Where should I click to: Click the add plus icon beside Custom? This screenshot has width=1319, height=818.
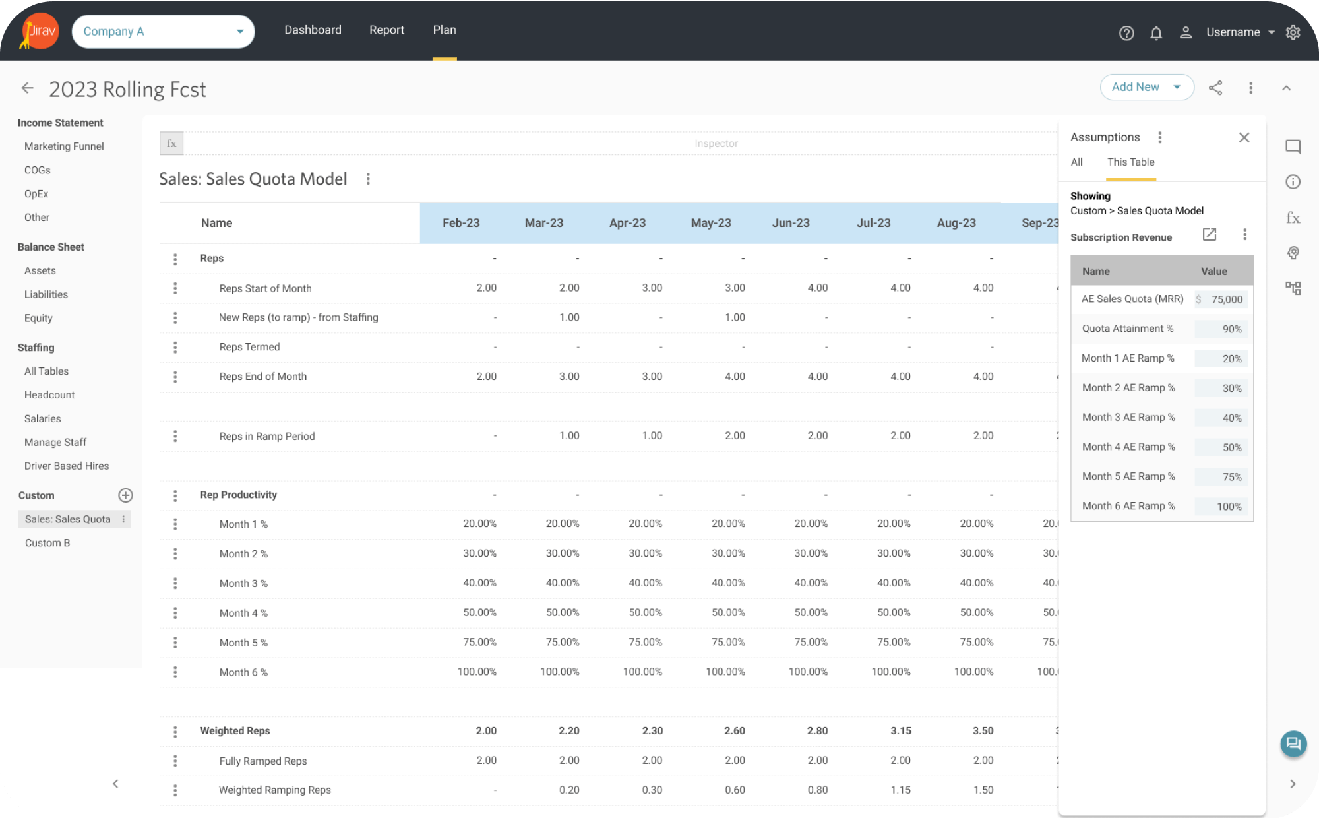point(125,495)
